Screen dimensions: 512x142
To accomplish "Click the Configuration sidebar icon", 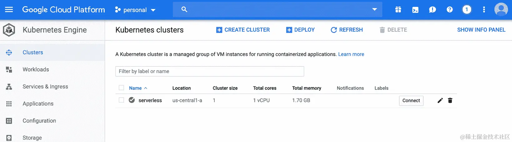I will tap(9, 121).
